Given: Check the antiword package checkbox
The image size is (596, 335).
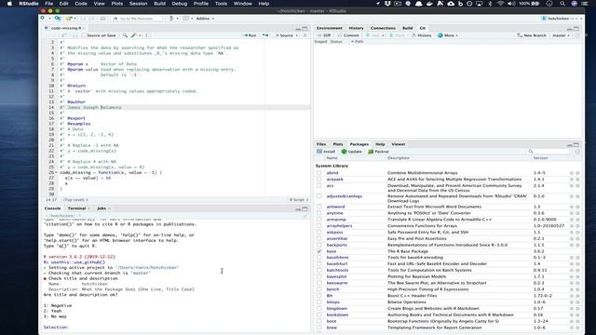Looking at the screenshot, I should click(318, 207).
